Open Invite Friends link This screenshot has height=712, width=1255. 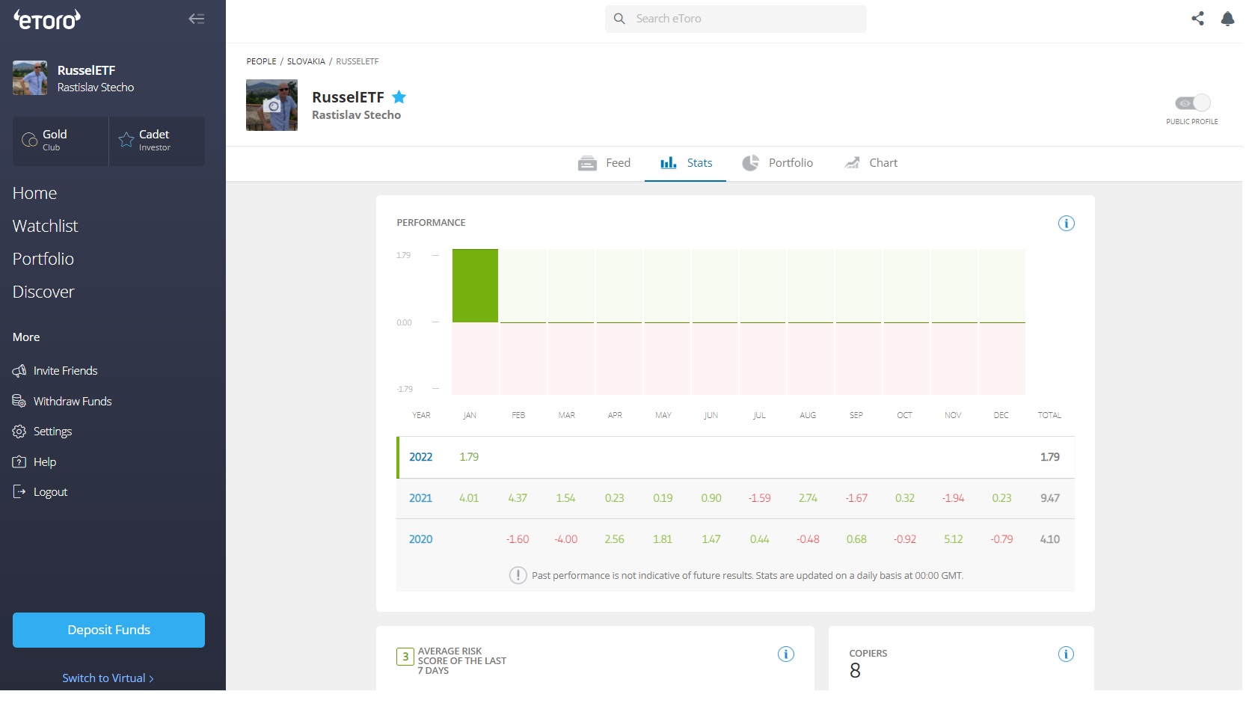tap(65, 370)
